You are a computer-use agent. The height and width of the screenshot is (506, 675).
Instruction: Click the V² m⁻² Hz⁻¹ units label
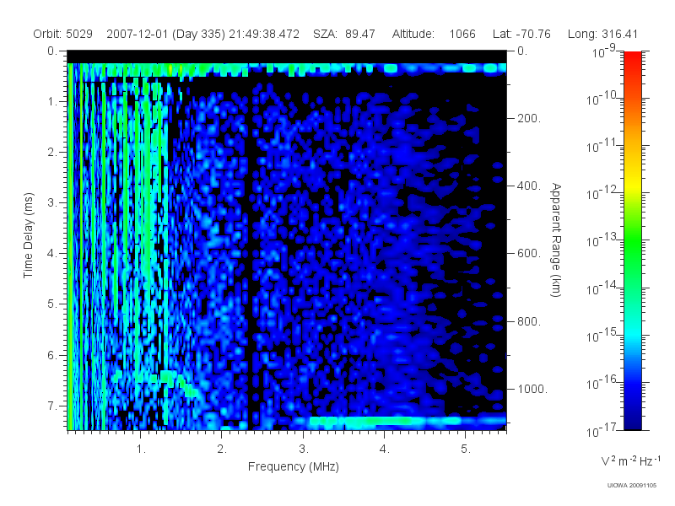[630, 460]
